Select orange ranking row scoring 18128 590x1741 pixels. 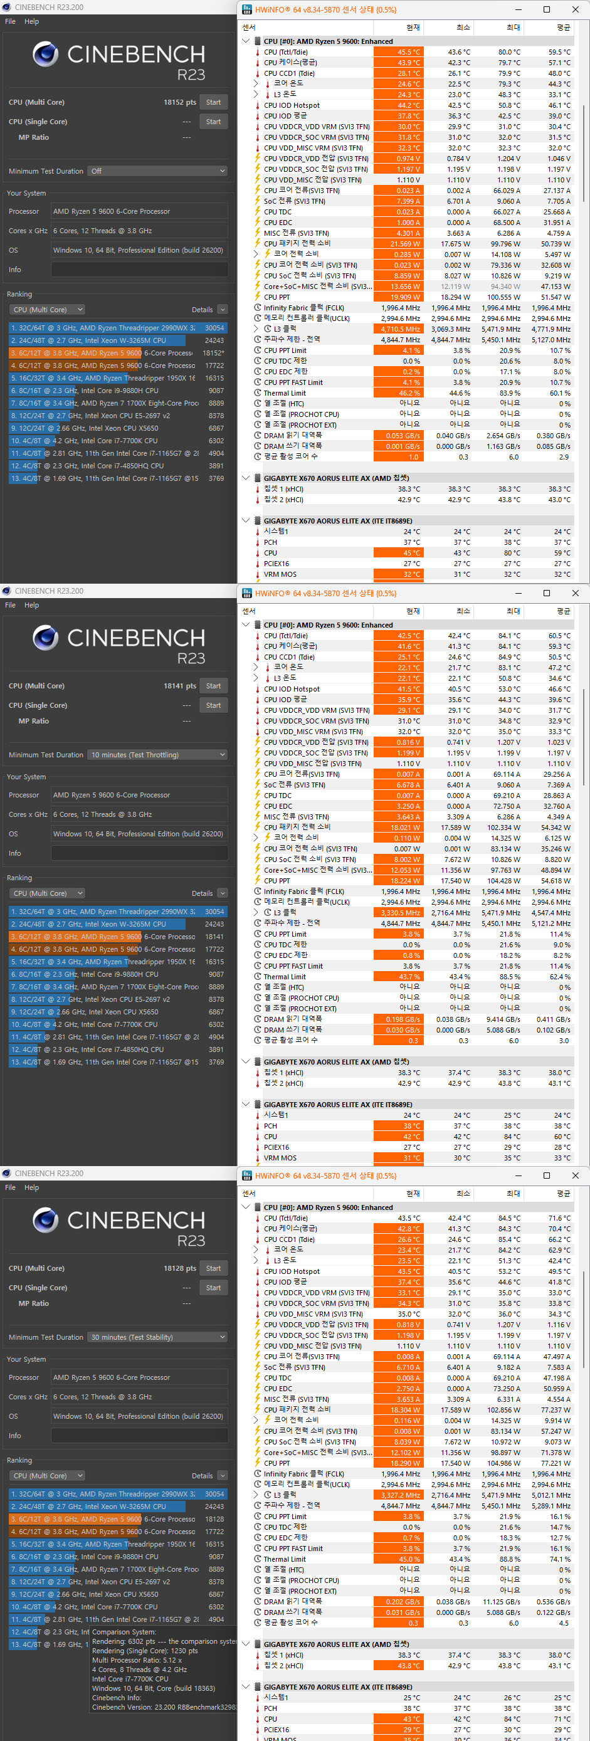click(x=119, y=1519)
